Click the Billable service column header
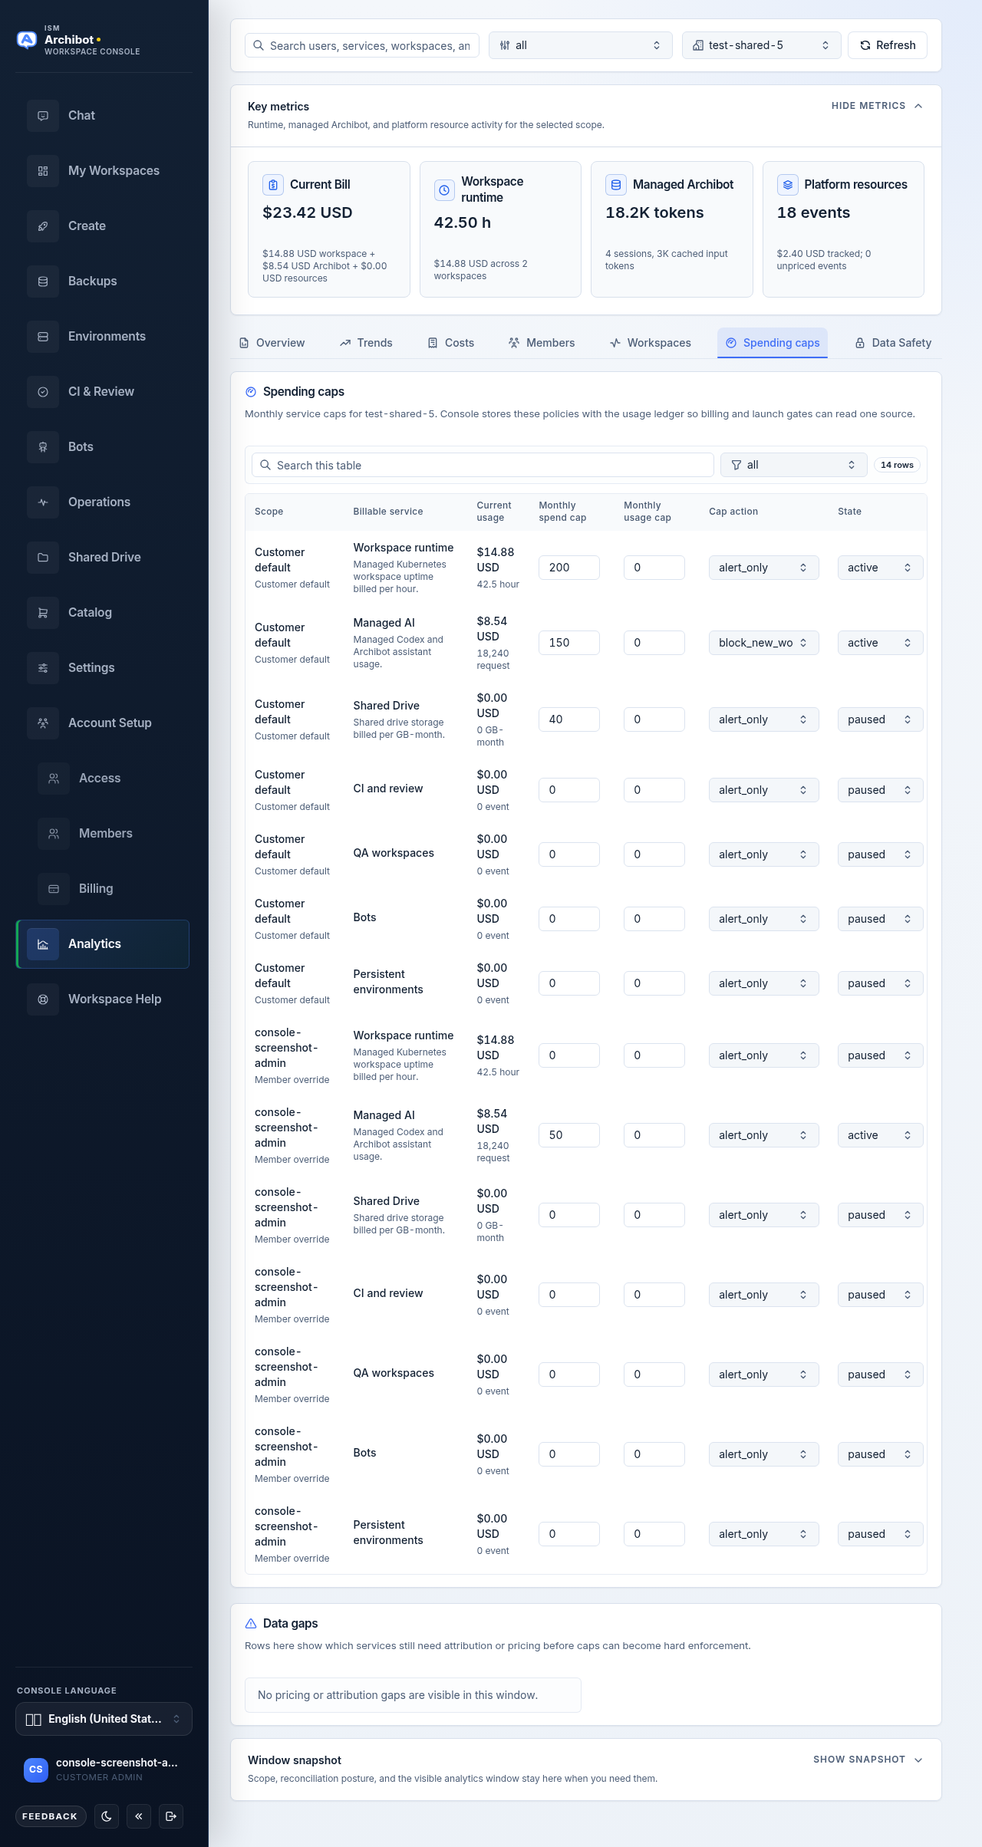 click(388, 512)
